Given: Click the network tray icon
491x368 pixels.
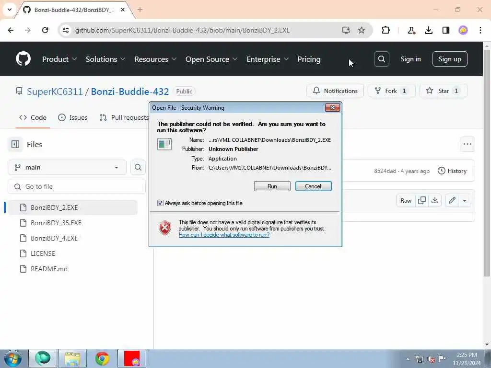Looking at the screenshot, I should click(419, 359).
